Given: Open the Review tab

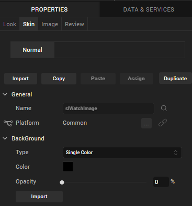Looking at the screenshot, I should [x=74, y=24].
